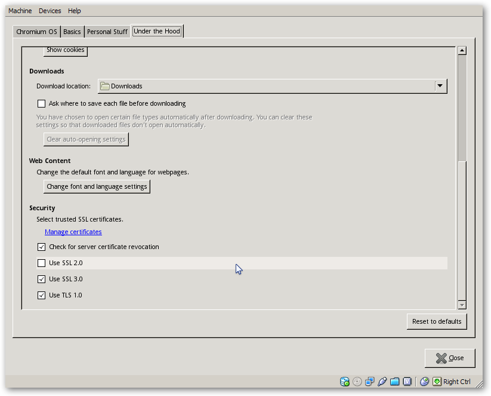This screenshot has height=396, width=491.
Task: Click the network adapters status icon
Action: 369,382
